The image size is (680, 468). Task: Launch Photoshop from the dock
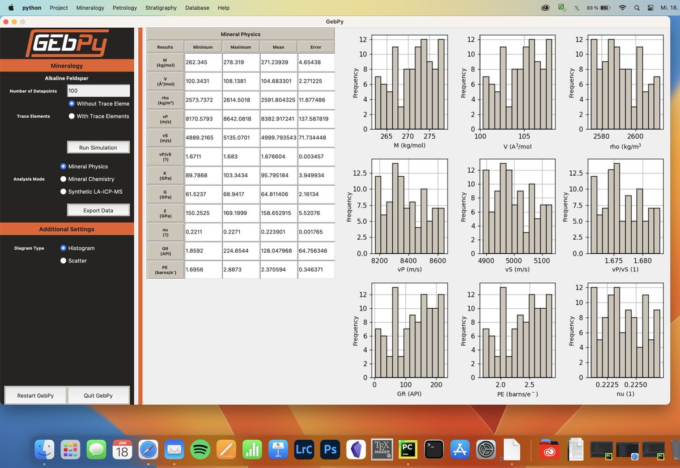[331, 450]
